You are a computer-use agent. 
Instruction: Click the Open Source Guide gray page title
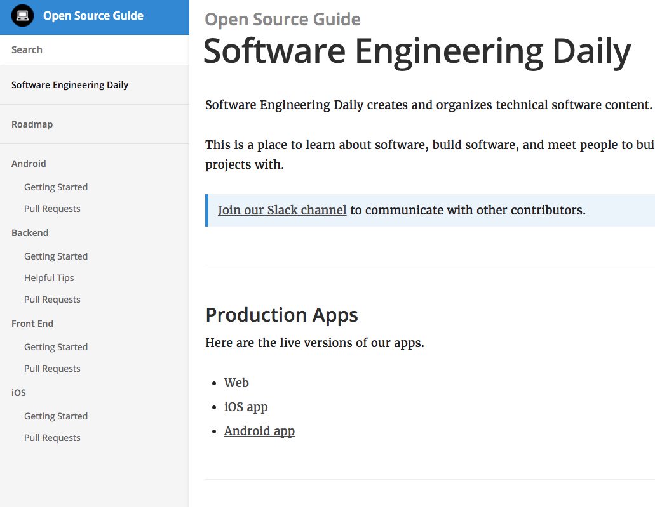[282, 20]
